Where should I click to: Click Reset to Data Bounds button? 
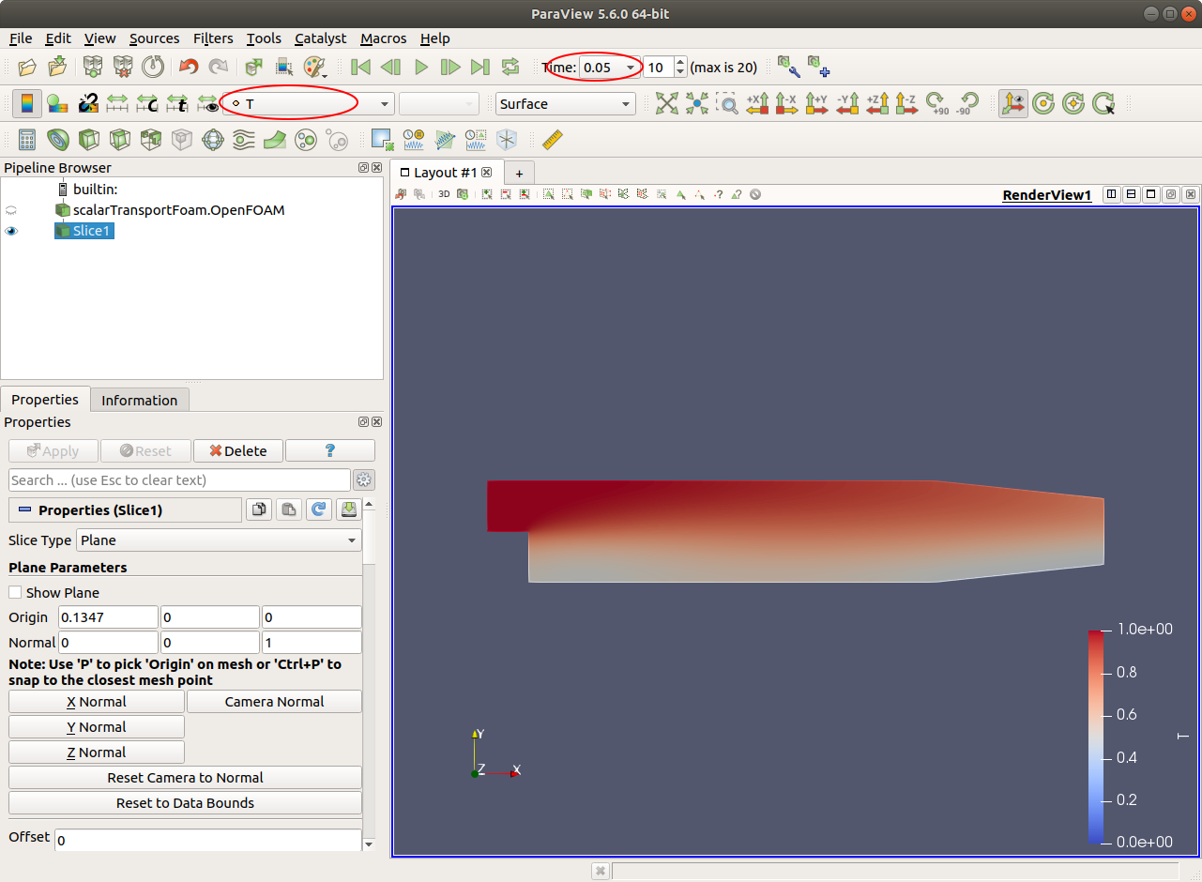click(x=185, y=803)
